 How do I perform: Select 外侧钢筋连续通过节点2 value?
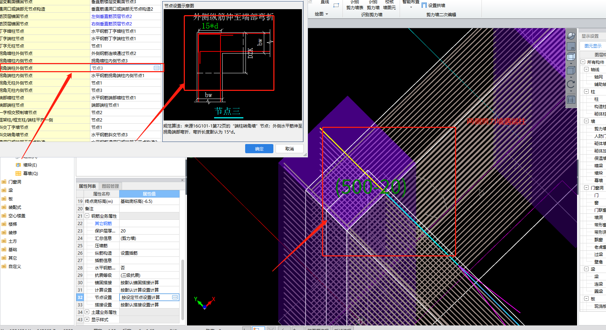(126, 53)
